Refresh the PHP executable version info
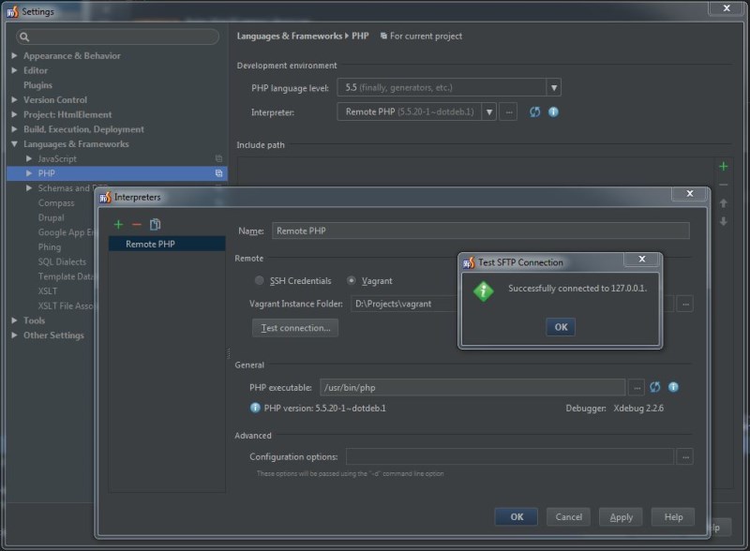The height and width of the screenshot is (551, 750). (x=654, y=385)
